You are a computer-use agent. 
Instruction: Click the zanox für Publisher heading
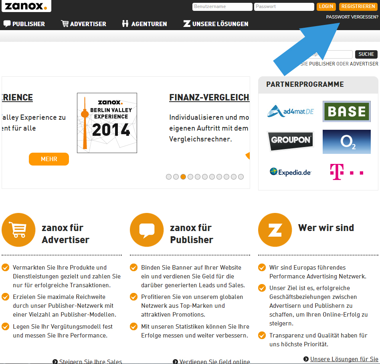pyautogui.click(x=192, y=233)
